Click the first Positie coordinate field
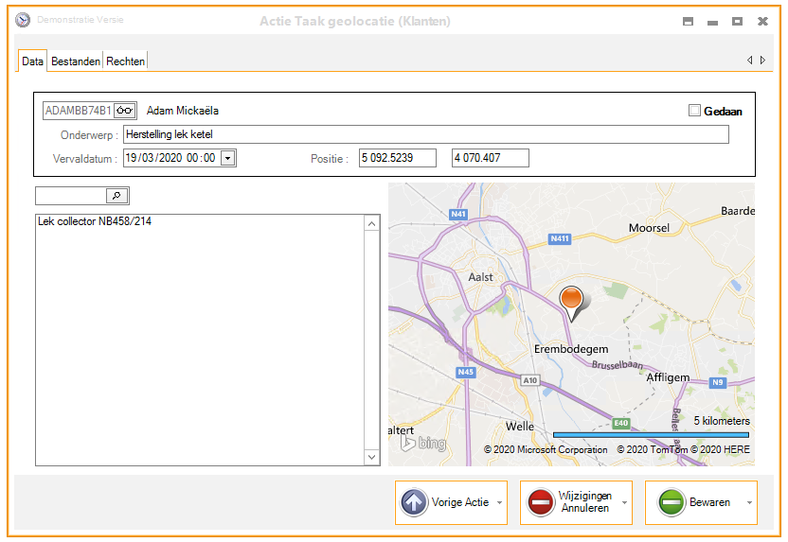This screenshot has width=788, height=542. tap(397, 158)
